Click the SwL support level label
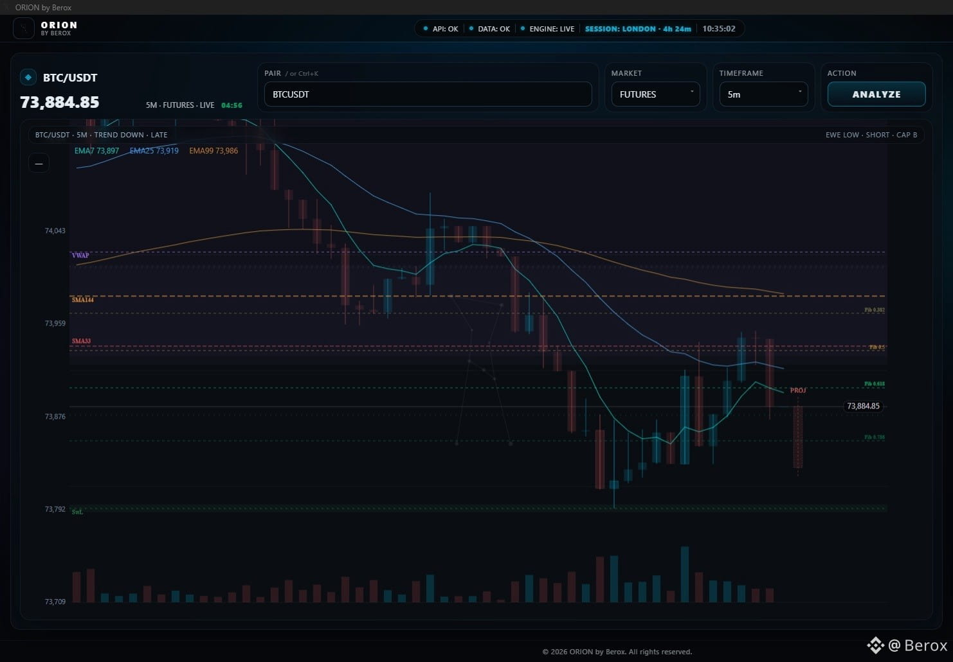Image resolution: width=953 pixels, height=662 pixels. pos(77,512)
